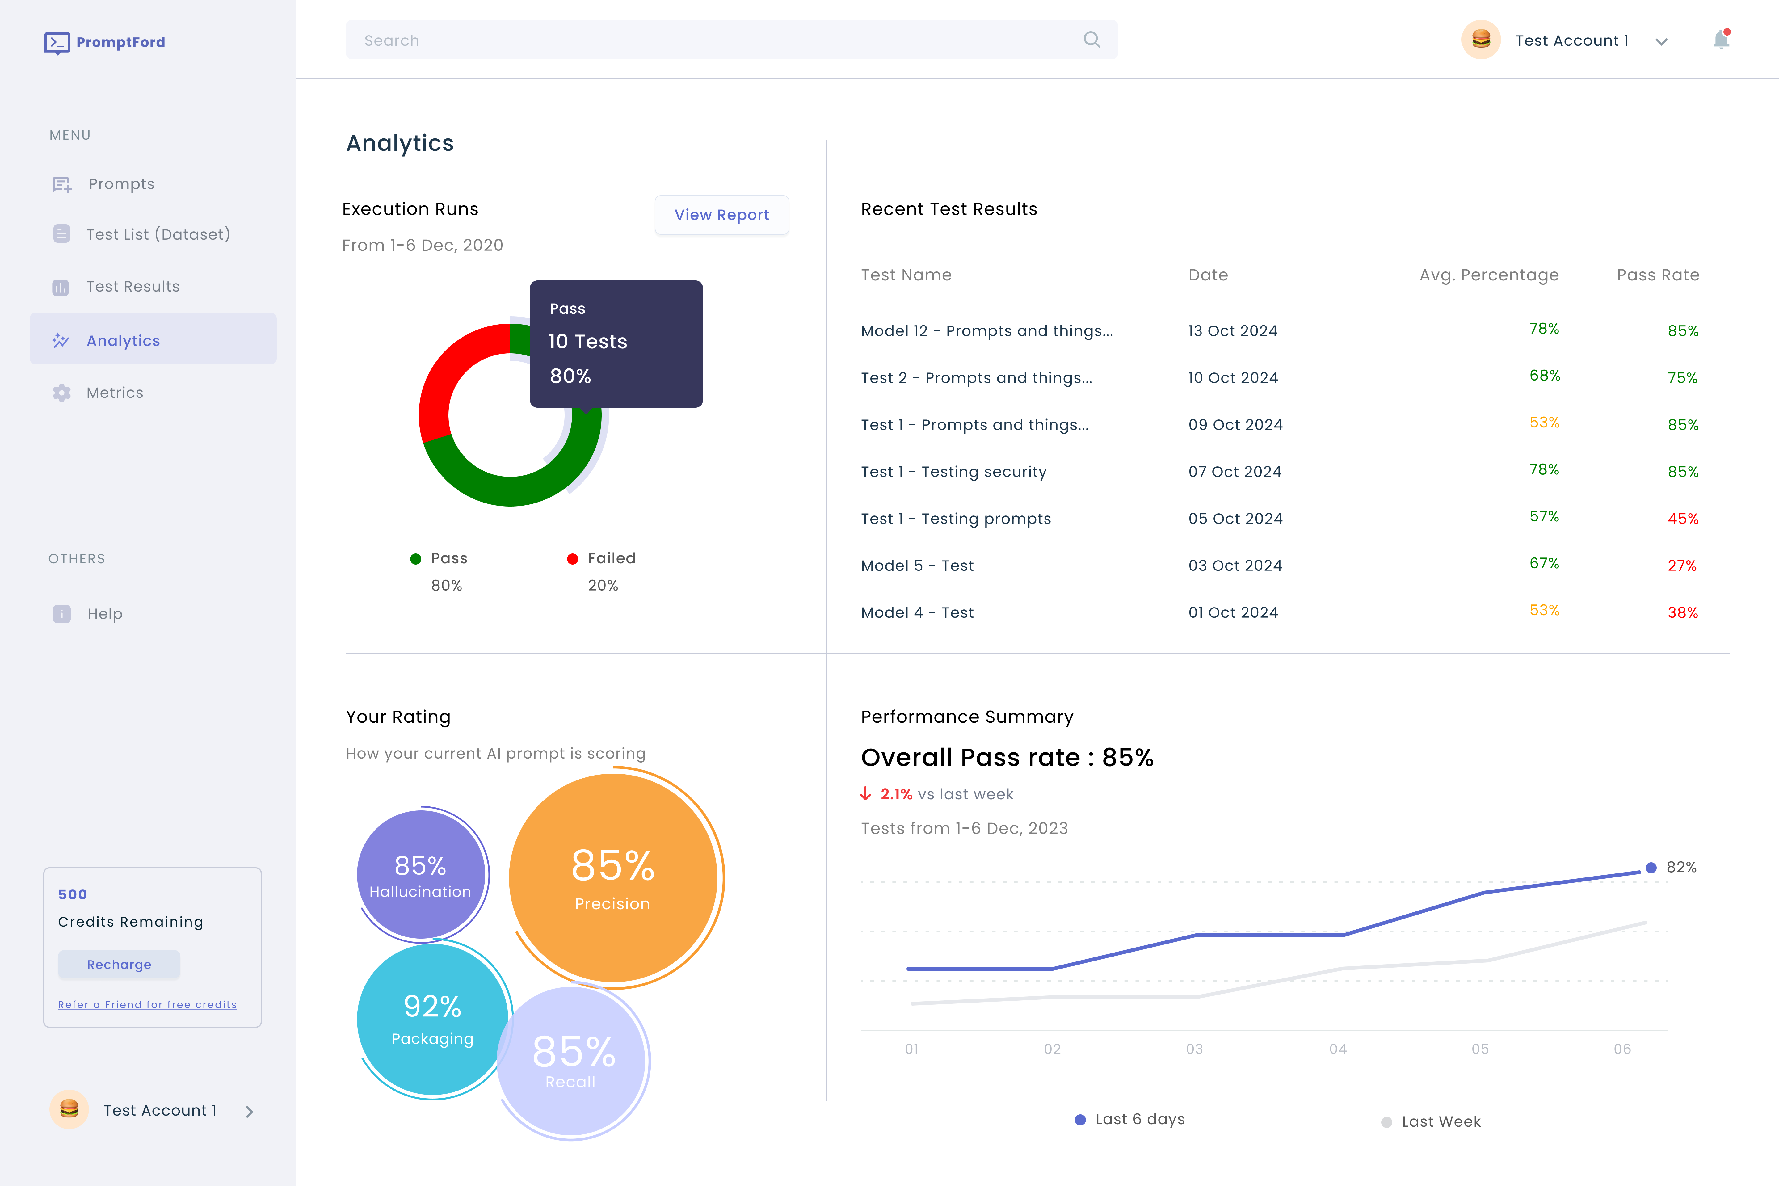
Task: Click the View Report button
Action: click(x=721, y=215)
